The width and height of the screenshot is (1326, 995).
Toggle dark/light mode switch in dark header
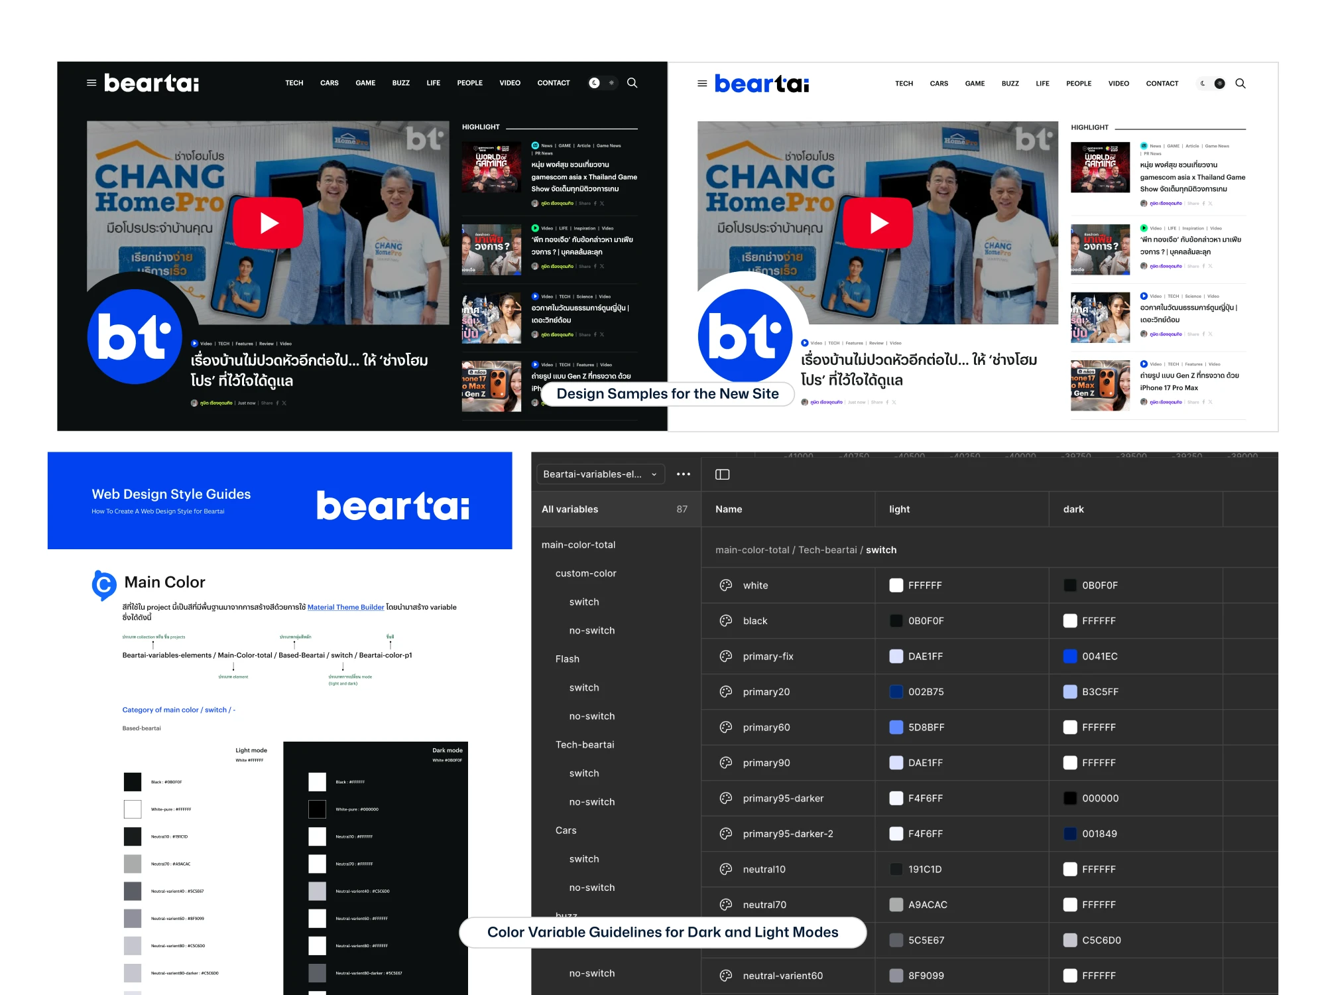click(x=603, y=83)
